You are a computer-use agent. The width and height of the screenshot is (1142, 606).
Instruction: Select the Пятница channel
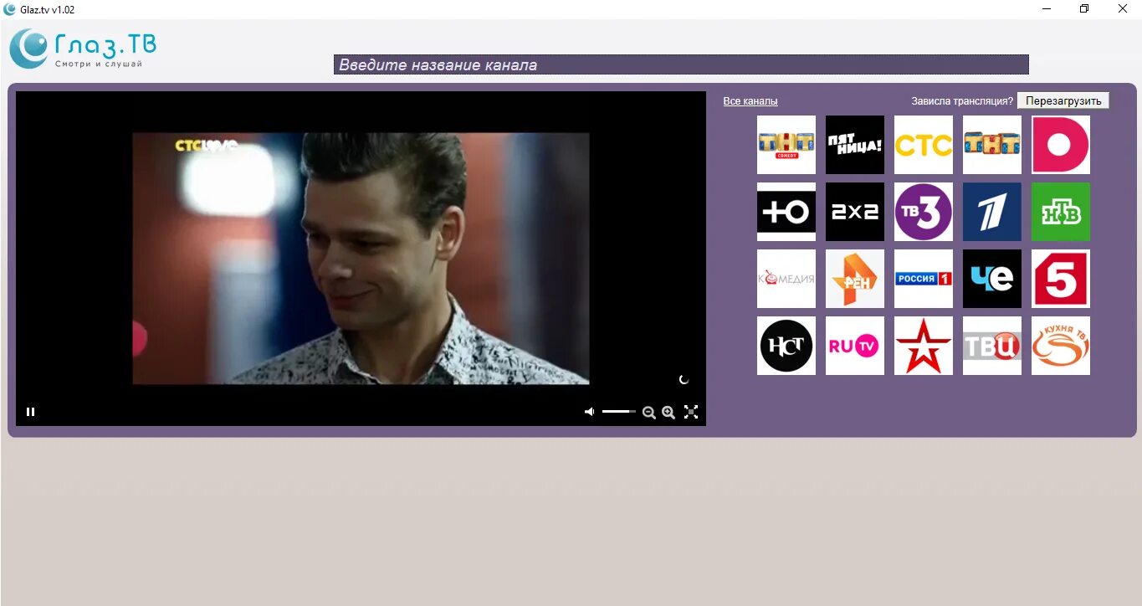854,145
